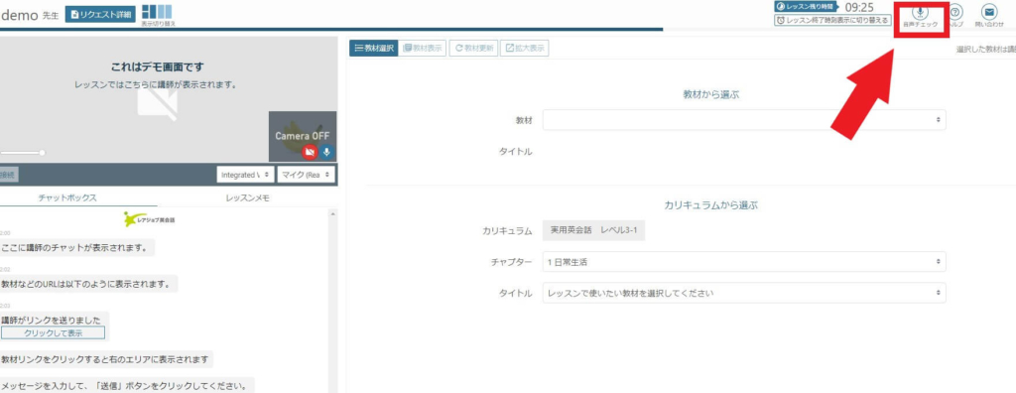The width and height of the screenshot is (1016, 393).
Task: Click the 教材更新 refresh button
Action: tap(473, 48)
